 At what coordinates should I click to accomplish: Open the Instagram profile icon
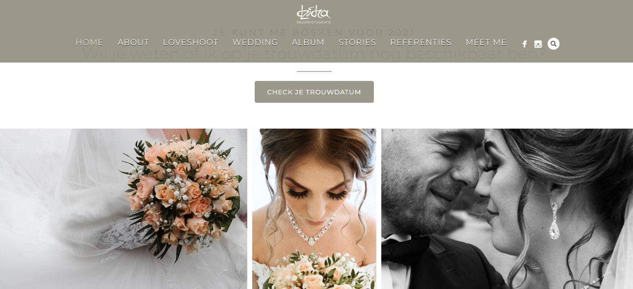538,44
